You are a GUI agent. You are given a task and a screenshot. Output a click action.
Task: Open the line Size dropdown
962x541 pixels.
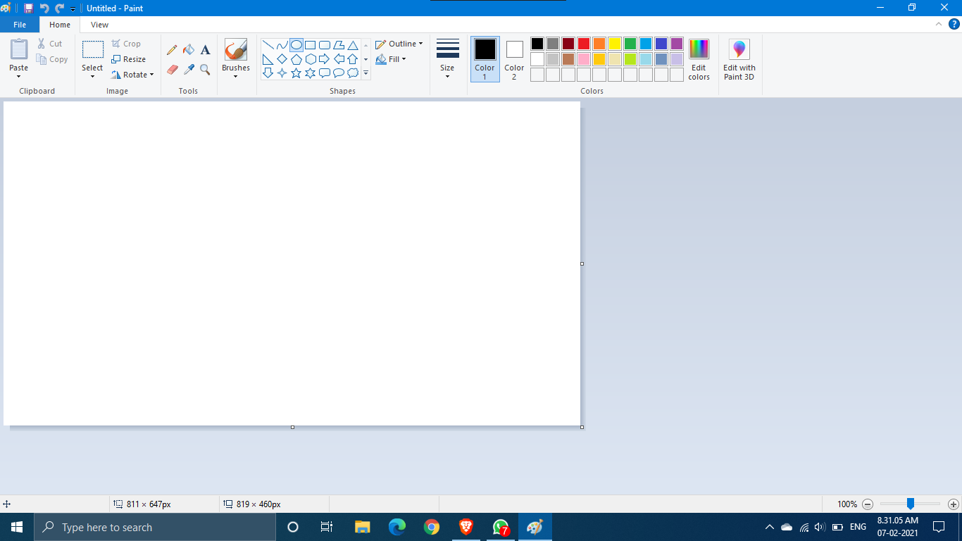click(x=447, y=59)
